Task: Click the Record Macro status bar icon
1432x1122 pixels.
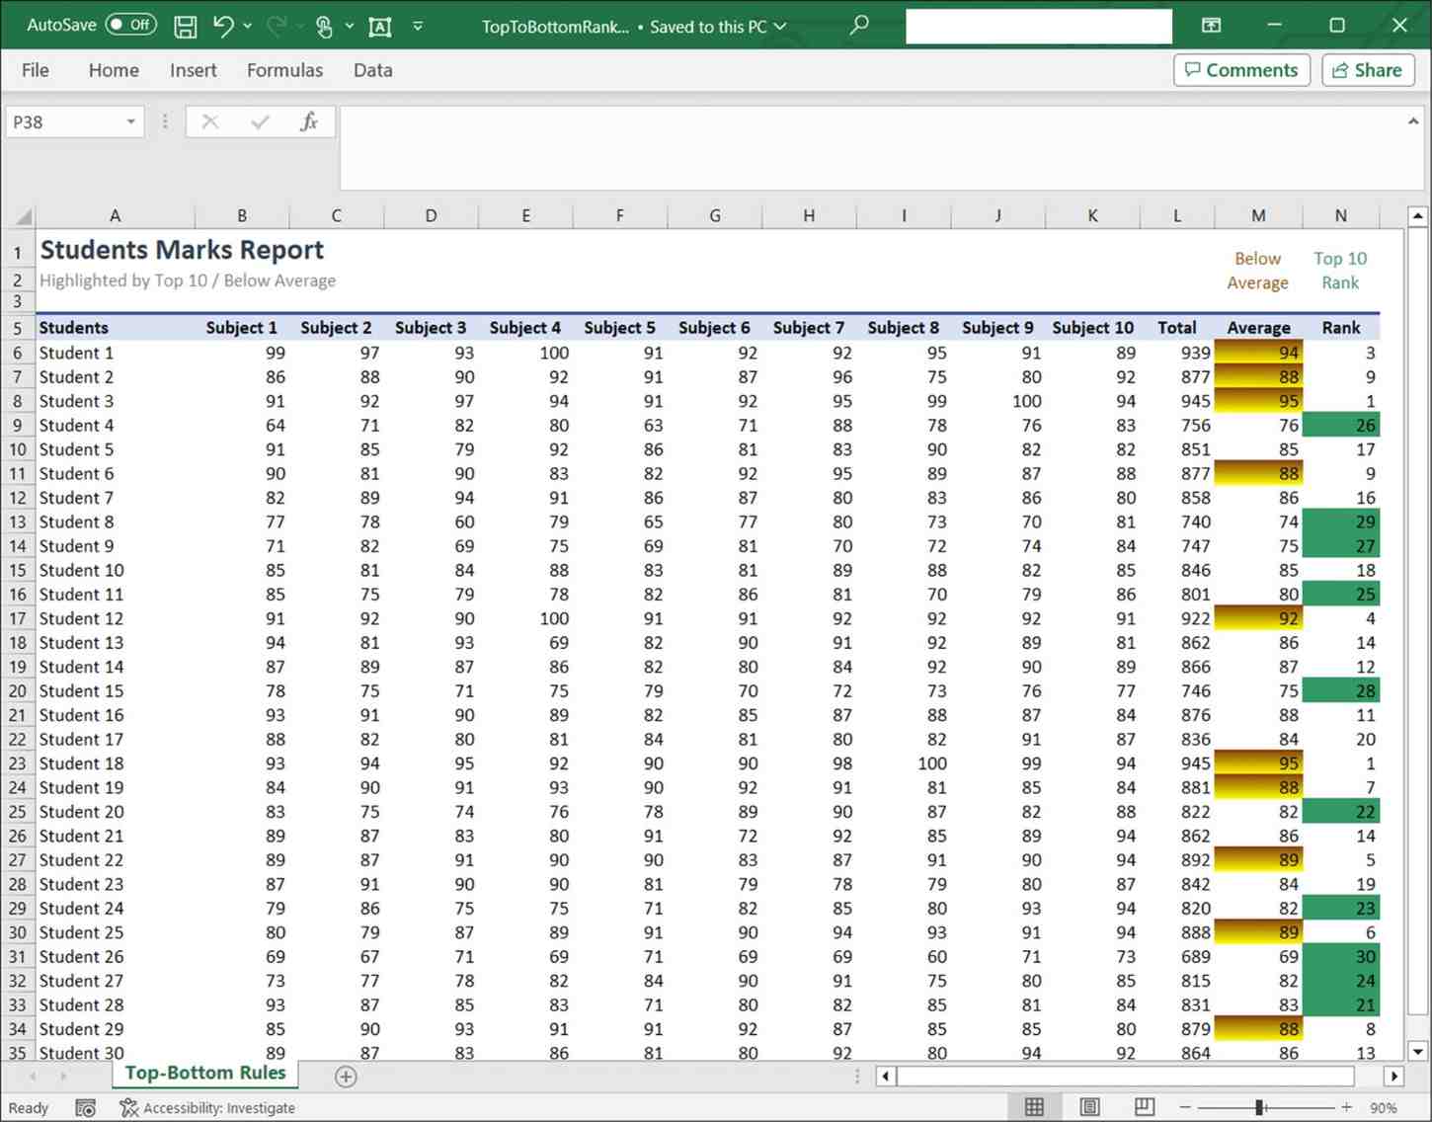Action: click(86, 1108)
